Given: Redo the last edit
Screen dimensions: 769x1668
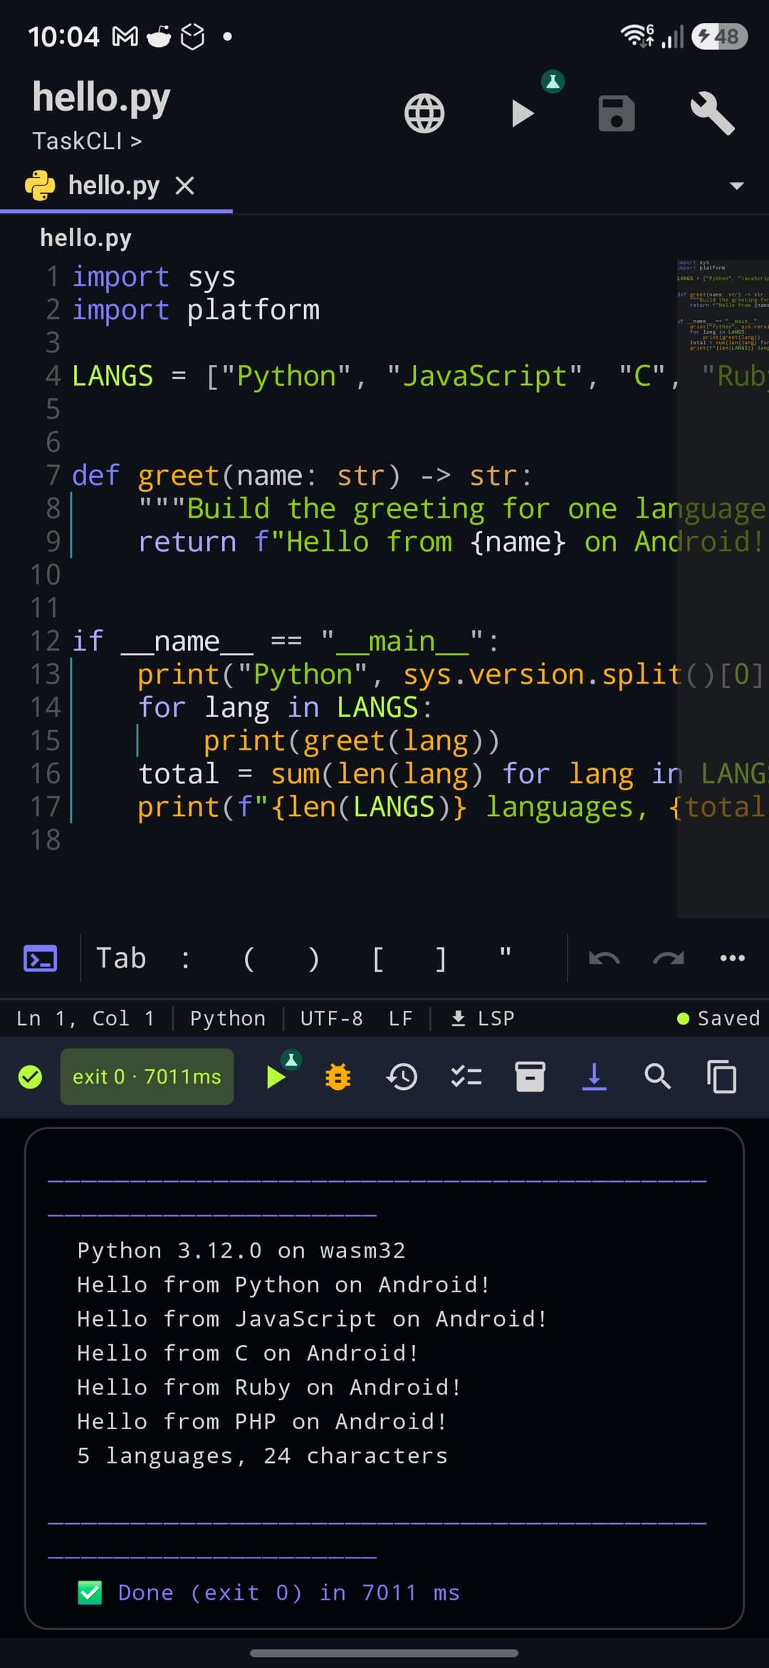Looking at the screenshot, I should 669,959.
